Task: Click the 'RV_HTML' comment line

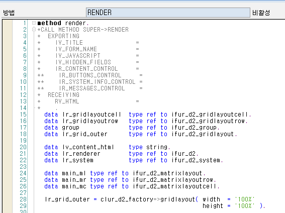Action: (88, 101)
